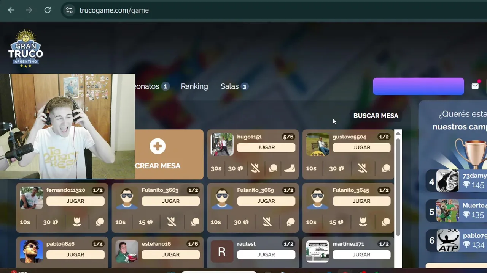Click JUGAR on Fulanito_3669's table

266,201
